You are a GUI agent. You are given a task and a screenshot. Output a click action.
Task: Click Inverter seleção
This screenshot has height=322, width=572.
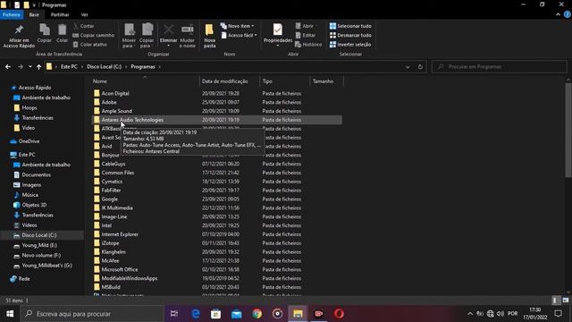pos(350,44)
